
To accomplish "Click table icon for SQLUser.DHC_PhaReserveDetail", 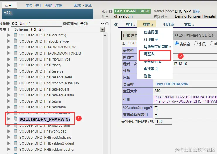I will 16,77.
